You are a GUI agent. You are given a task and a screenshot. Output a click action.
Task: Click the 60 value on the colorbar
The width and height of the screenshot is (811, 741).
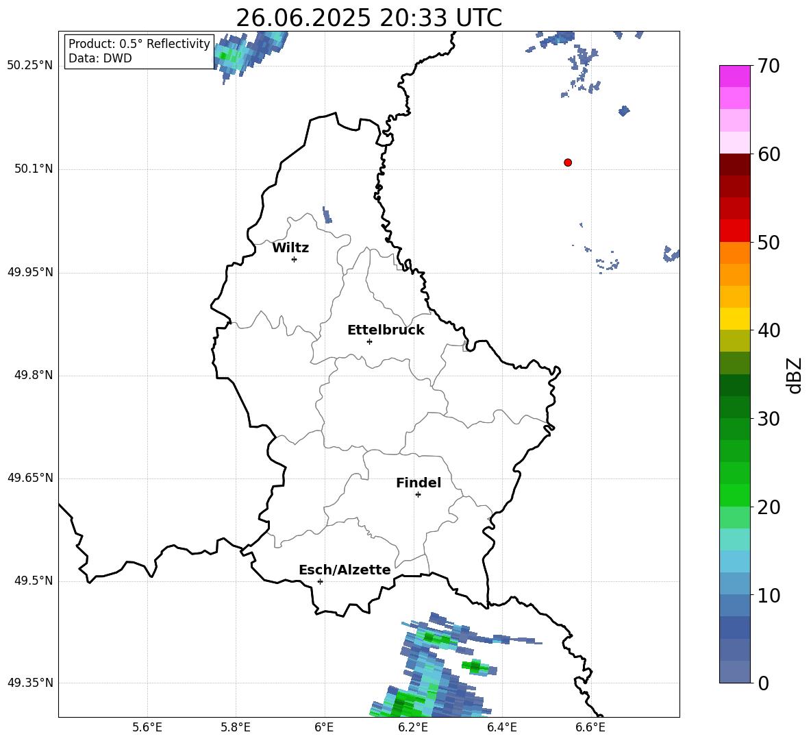click(769, 154)
